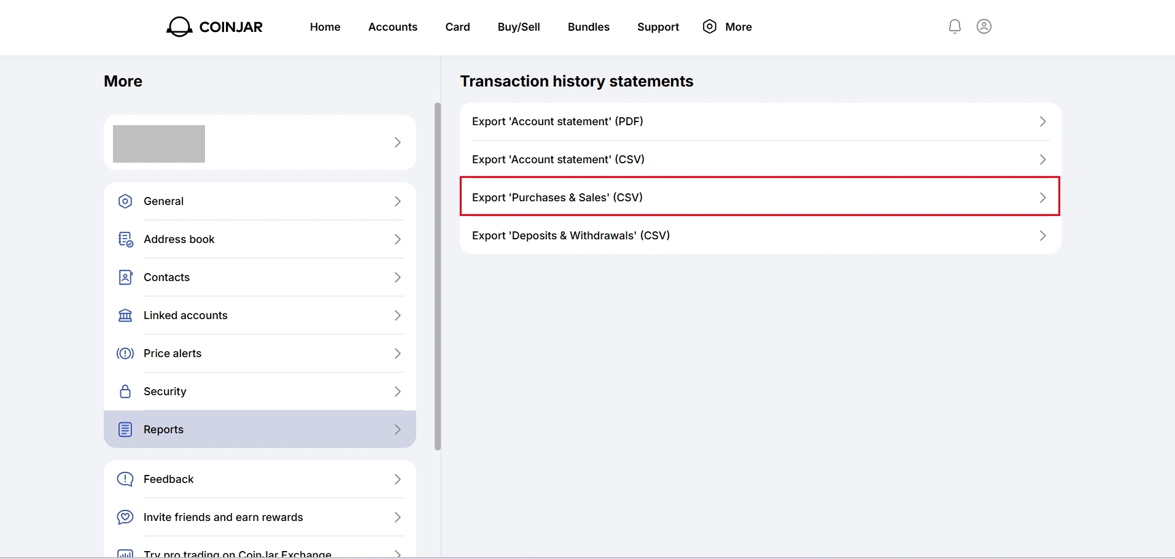
Task: Expand the profile card chevron
Action: 398,142
